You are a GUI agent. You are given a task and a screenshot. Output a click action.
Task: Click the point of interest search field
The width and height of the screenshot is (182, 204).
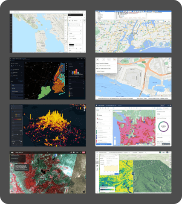[x=106, y=66]
